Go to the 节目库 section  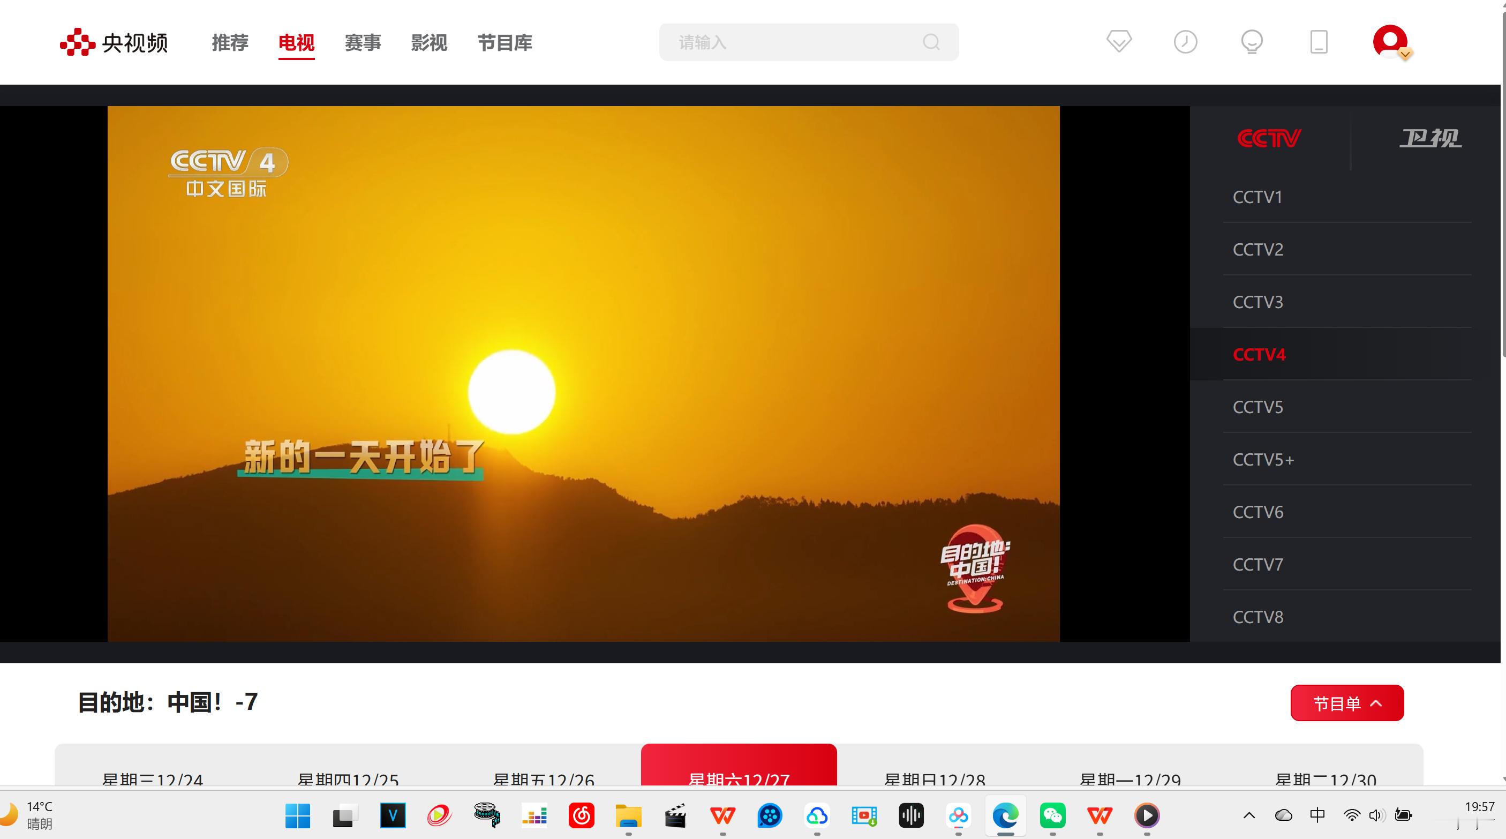(504, 43)
